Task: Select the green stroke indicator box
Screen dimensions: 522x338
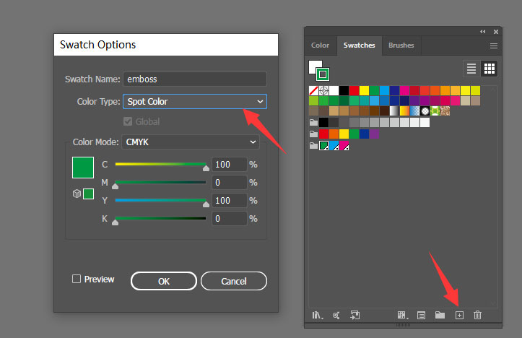Action: click(x=323, y=74)
